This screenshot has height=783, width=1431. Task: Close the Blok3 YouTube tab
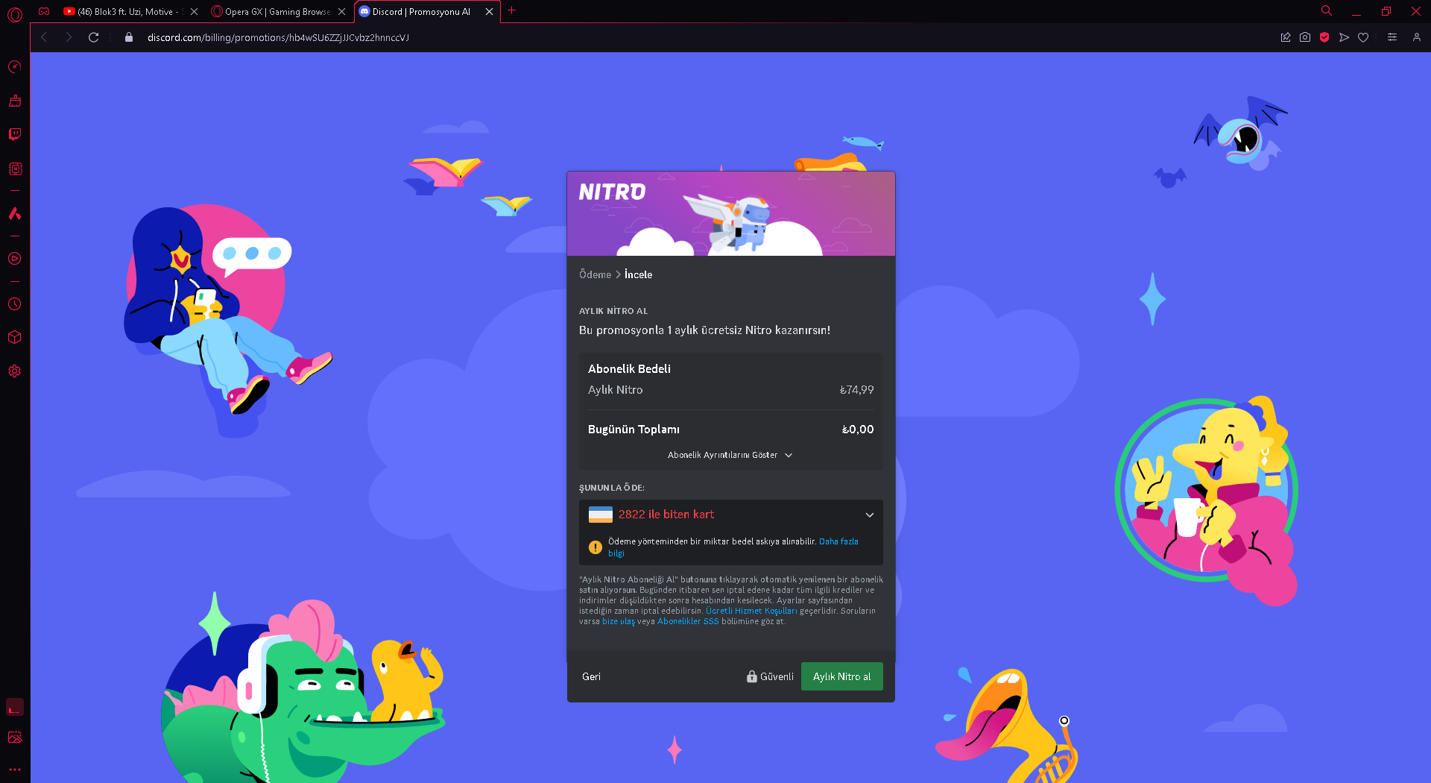point(195,12)
